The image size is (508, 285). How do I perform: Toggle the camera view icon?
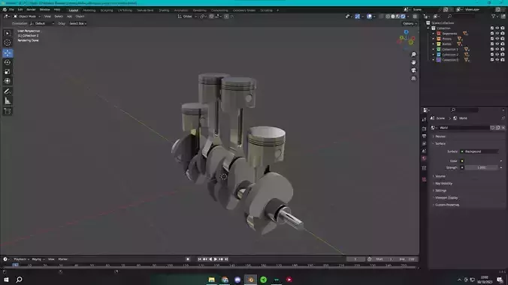413,70
